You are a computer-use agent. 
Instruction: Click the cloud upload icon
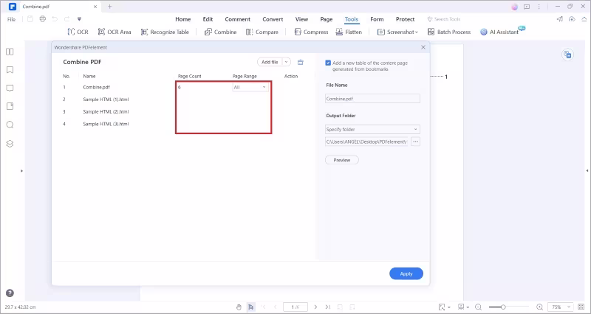point(572,19)
